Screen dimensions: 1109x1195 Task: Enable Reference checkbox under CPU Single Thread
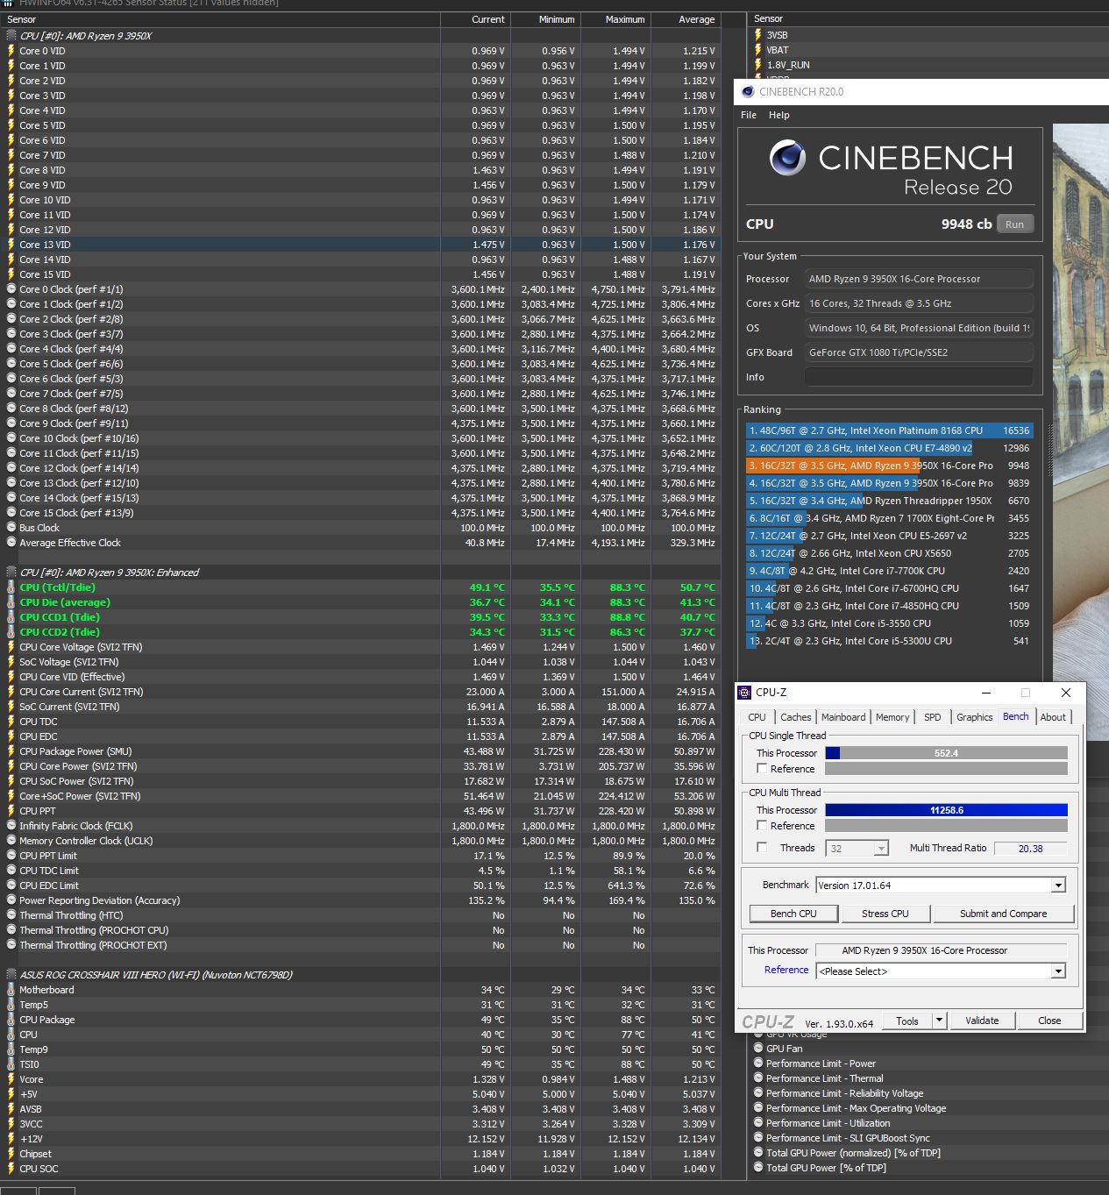(762, 769)
